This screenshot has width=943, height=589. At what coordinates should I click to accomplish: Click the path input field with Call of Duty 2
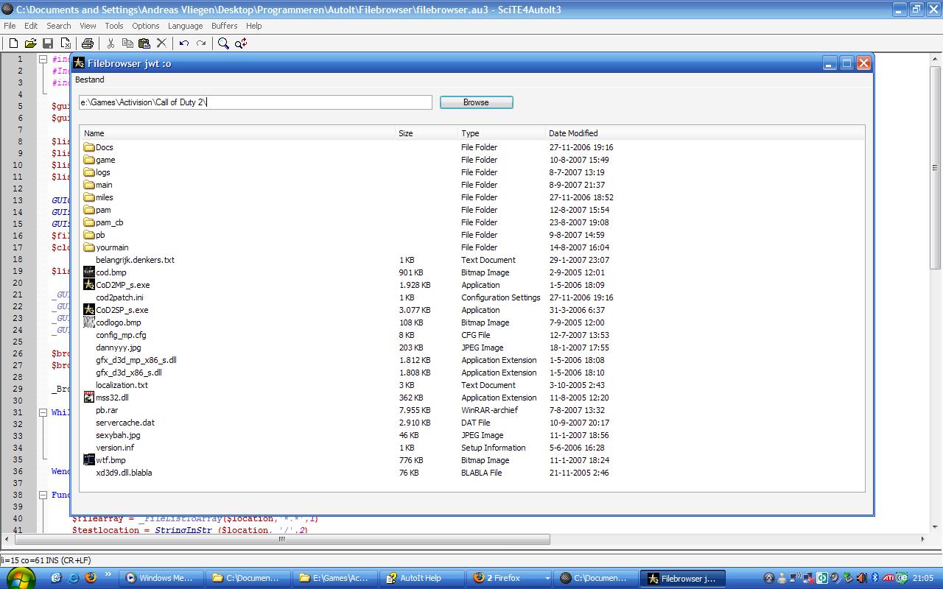click(256, 102)
